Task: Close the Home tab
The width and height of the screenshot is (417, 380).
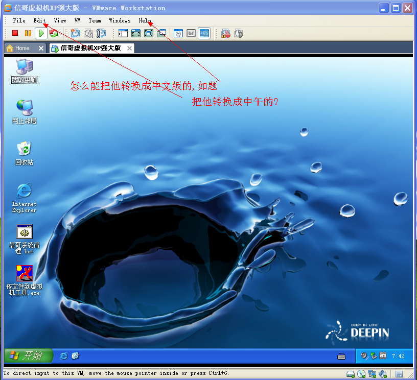Action: click(41, 48)
